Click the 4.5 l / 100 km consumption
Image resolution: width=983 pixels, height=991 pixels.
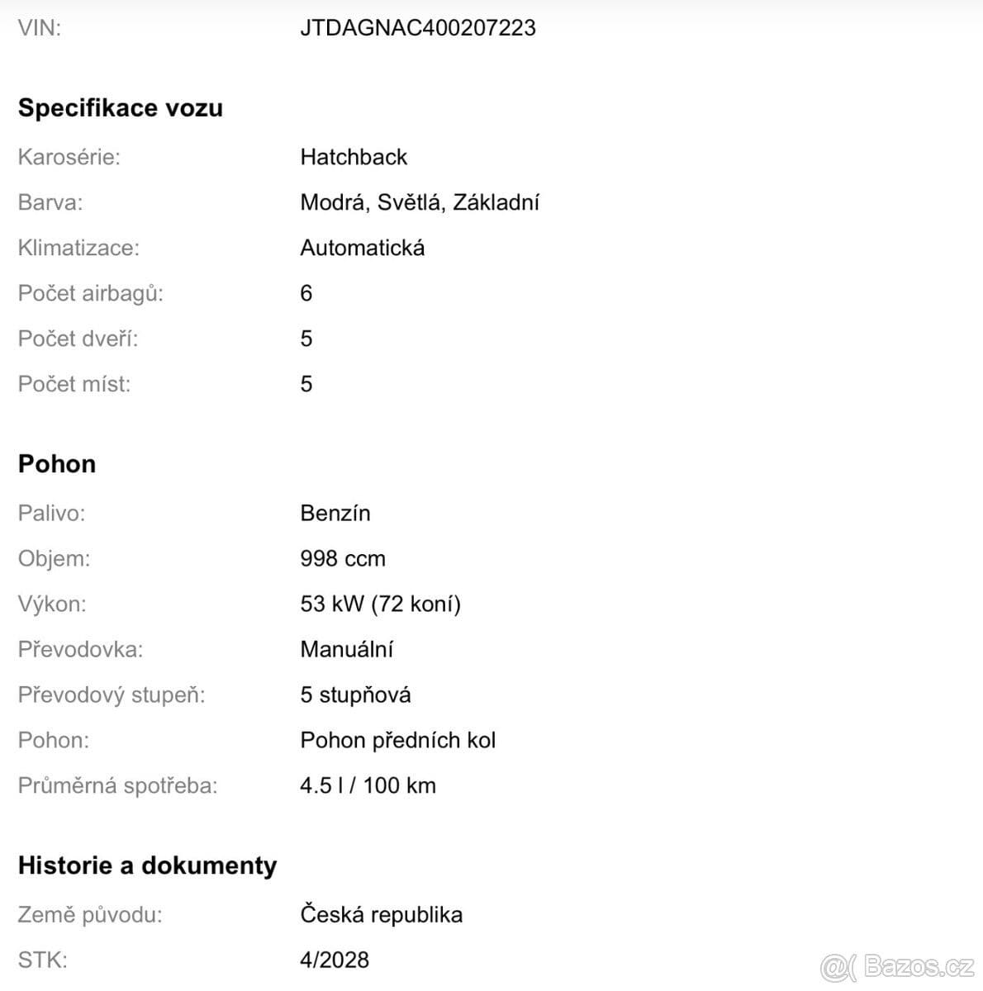point(368,785)
